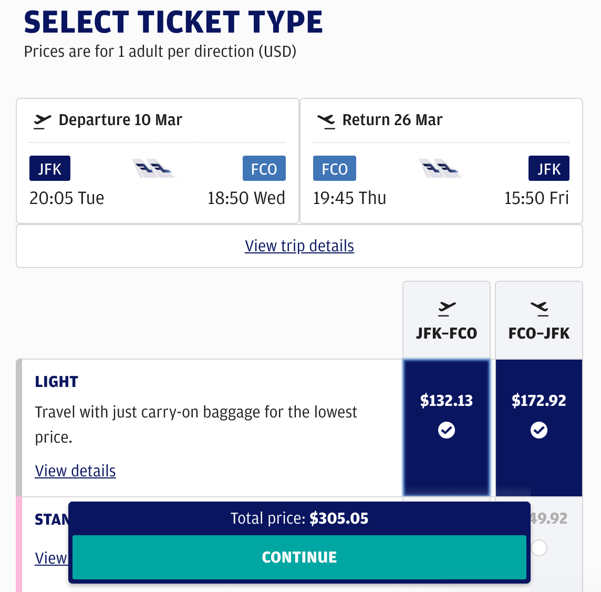
Task: Expand View trip details
Action: pos(299,246)
